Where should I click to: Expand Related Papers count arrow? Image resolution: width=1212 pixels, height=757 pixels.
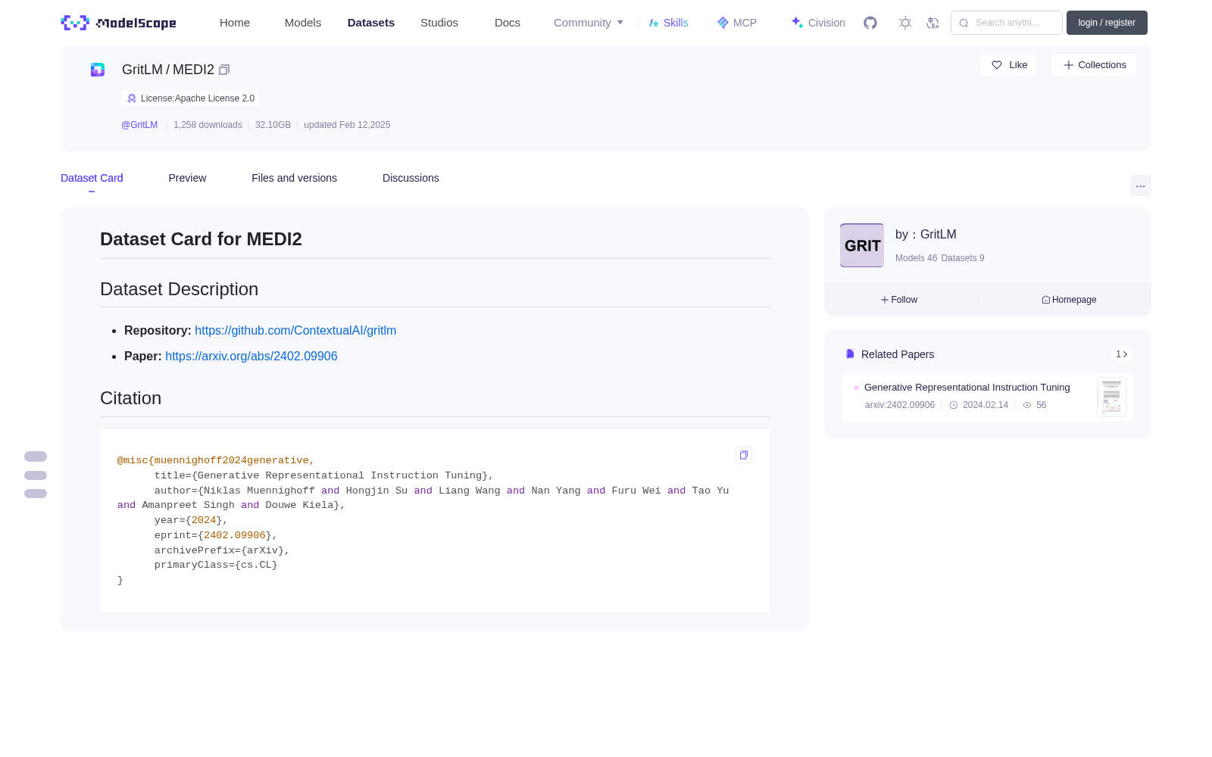pyautogui.click(x=1122, y=354)
